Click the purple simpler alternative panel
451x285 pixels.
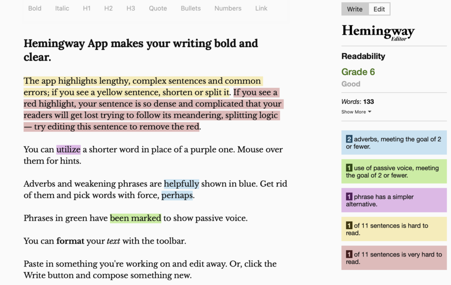coord(394,200)
